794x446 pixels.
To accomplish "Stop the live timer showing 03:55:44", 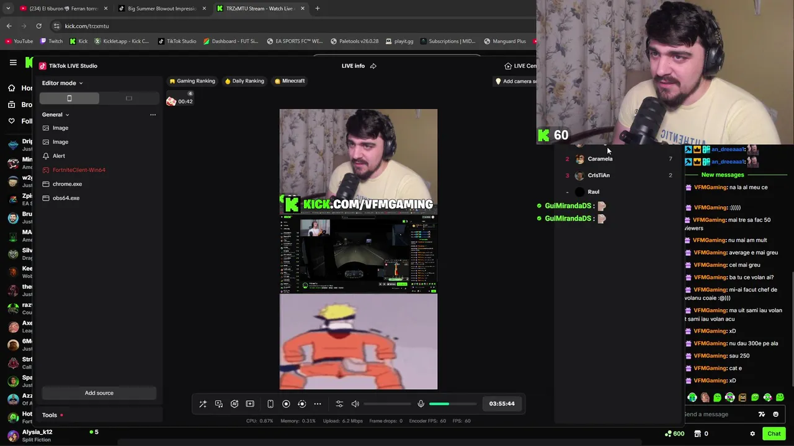I will [x=502, y=404].
